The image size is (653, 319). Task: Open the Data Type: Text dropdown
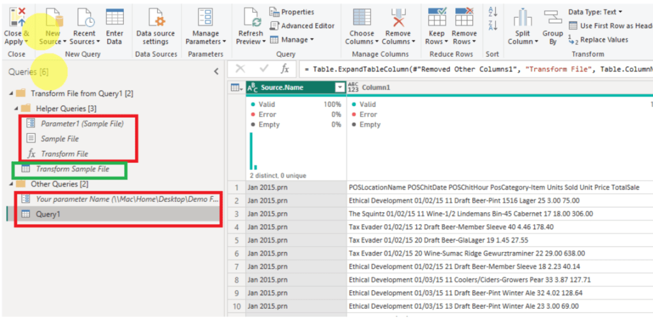[x=595, y=11]
